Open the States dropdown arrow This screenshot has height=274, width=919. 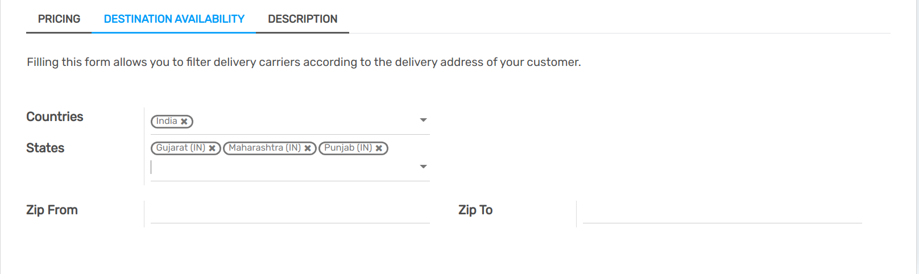[423, 167]
